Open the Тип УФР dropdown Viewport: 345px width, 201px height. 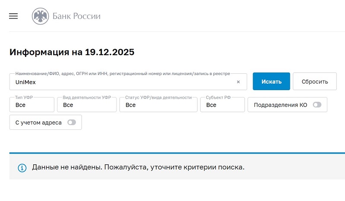[x=32, y=105]
